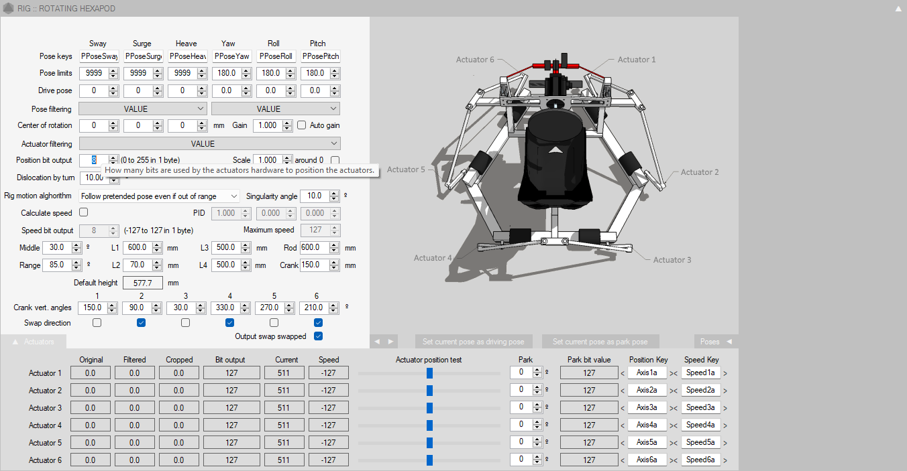Open the Actuator filtering dropdown
This screenshot has height=471, width=907.
(209, 143)
